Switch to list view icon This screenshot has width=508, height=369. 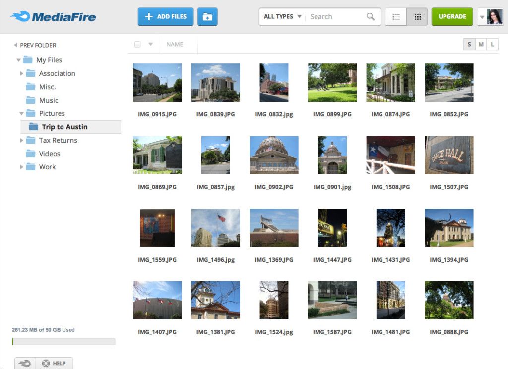coord(396,16)
